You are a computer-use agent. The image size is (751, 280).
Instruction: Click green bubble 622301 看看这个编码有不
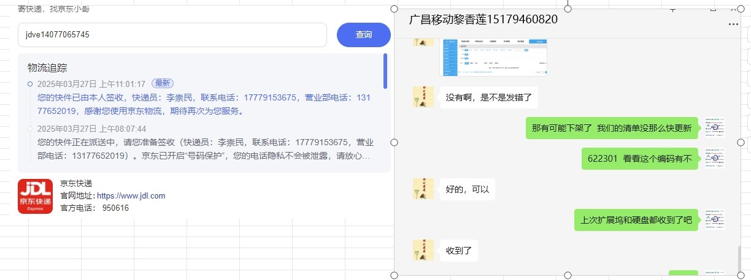point(639,159)
